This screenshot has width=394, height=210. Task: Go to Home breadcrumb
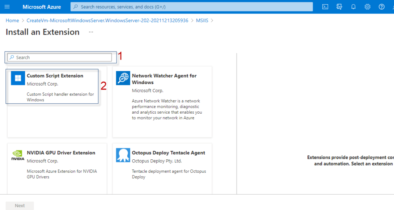12,21
